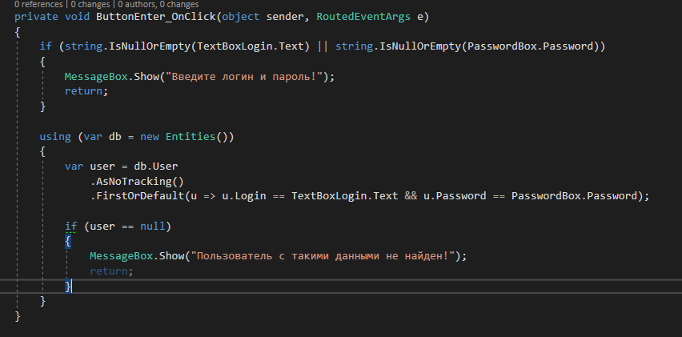Click u.Password in the lambda
Image resolution: width=682 pixels, height=337 pixels.
455,196
